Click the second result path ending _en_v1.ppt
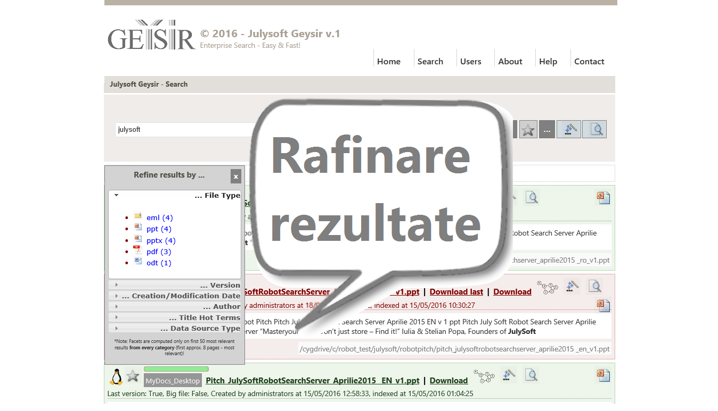The width and height of the screenshot is (718, 411). [x=455, y=349]
